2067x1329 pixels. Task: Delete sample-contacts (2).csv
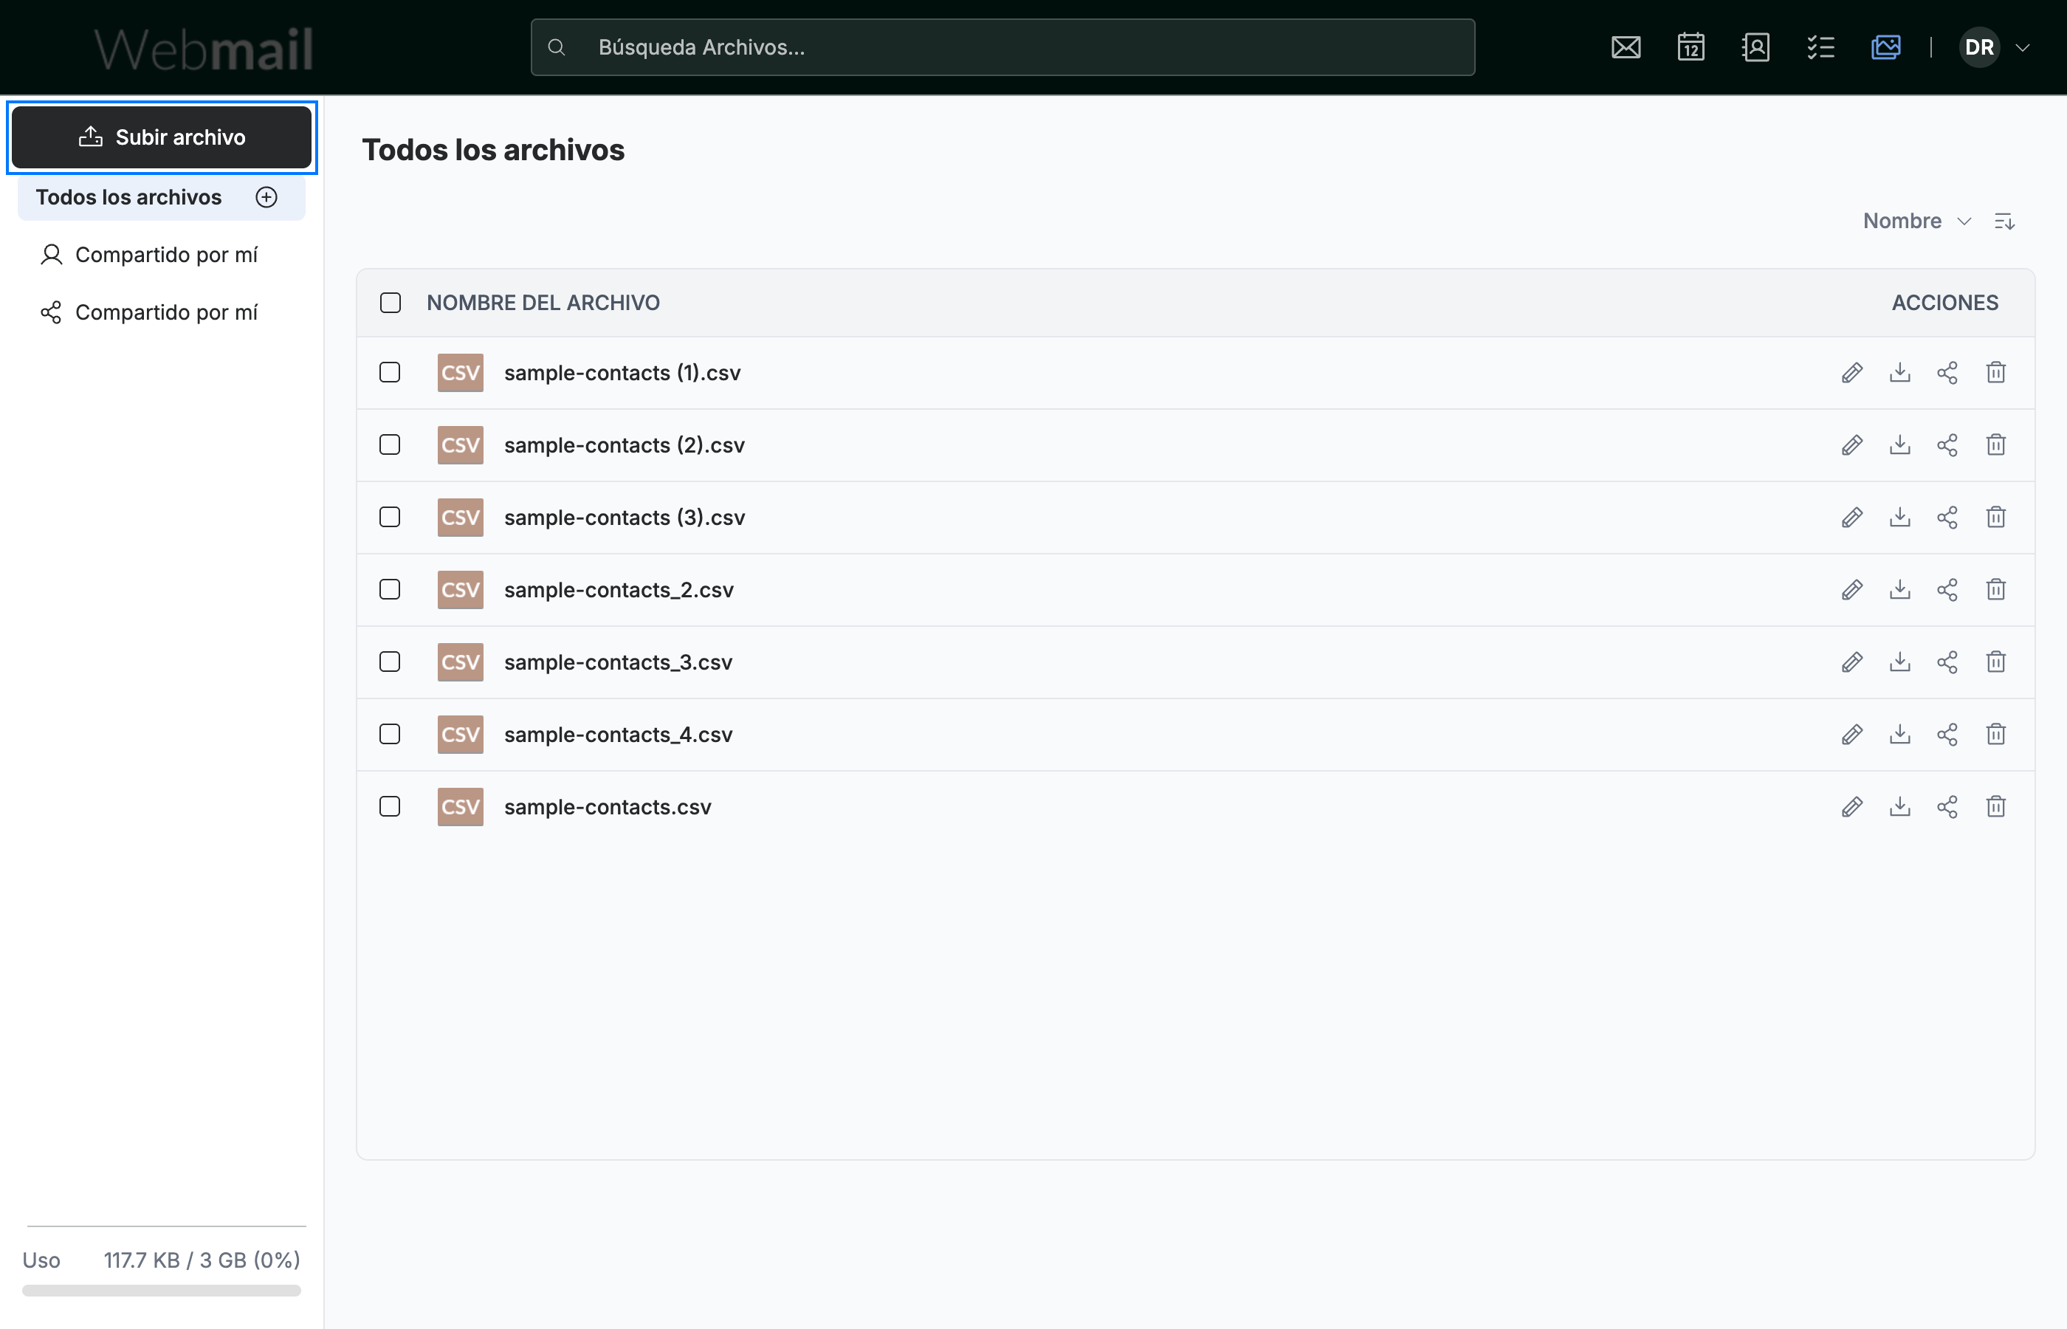1995,445
